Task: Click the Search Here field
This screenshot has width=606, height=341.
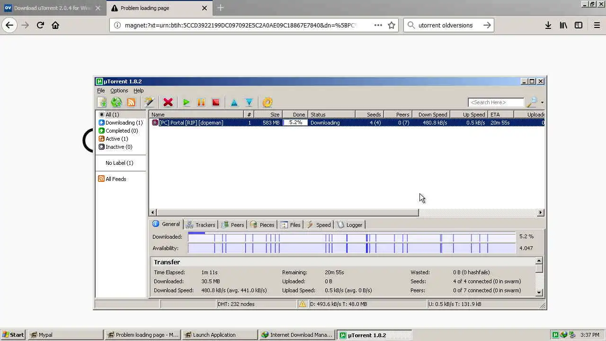Action: click(x=496, y=102)
